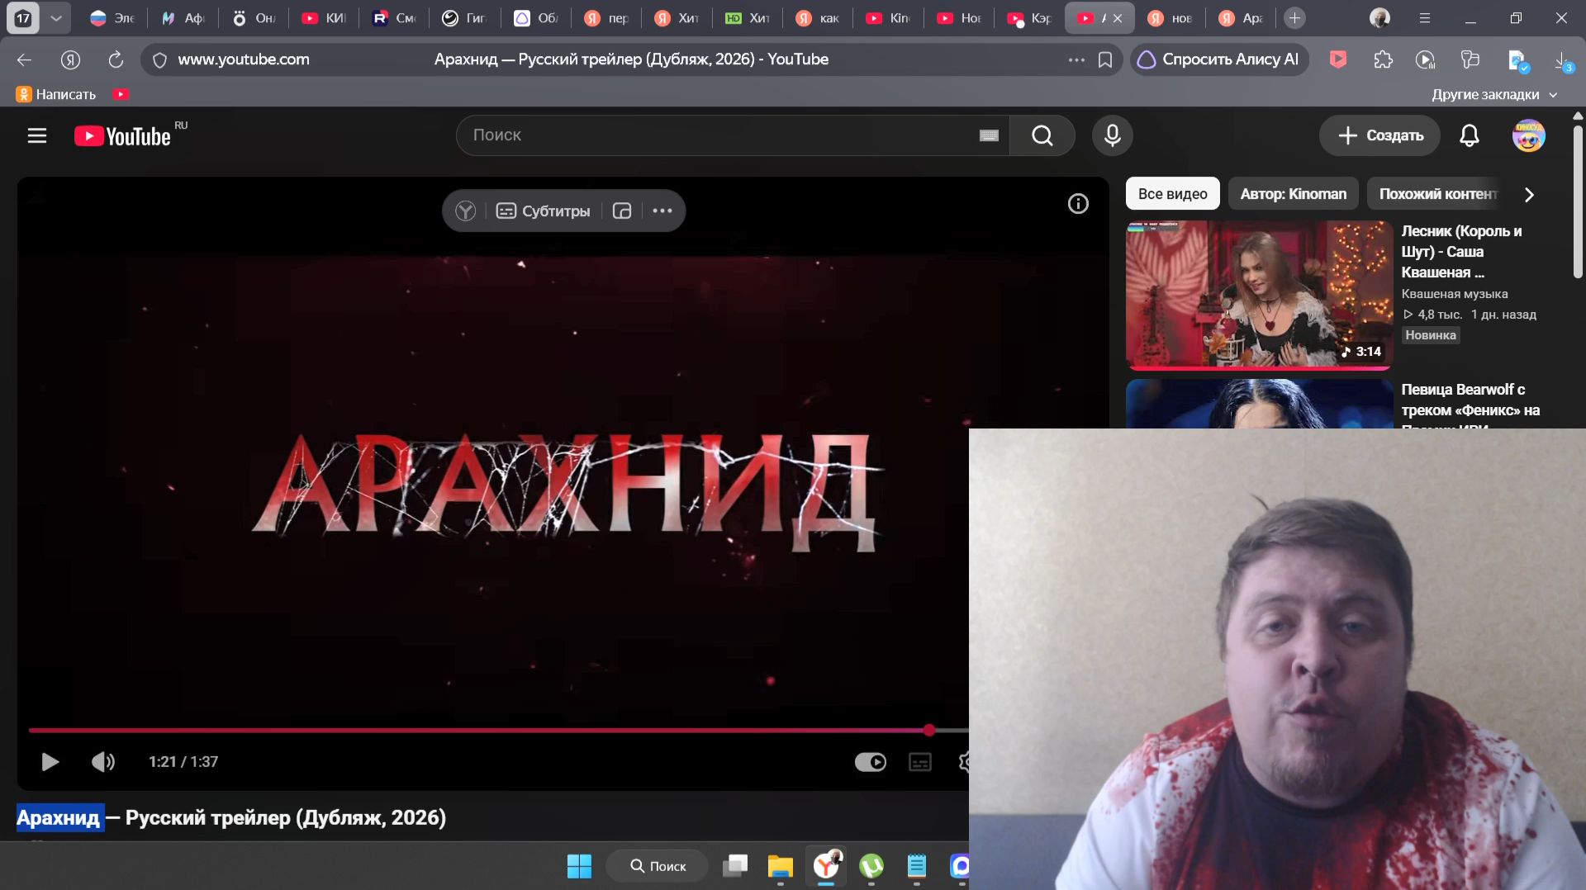Open the Квашеная музыка channel link
This screenshot has width=1586, height=890.
click(x=1455, y=294)
